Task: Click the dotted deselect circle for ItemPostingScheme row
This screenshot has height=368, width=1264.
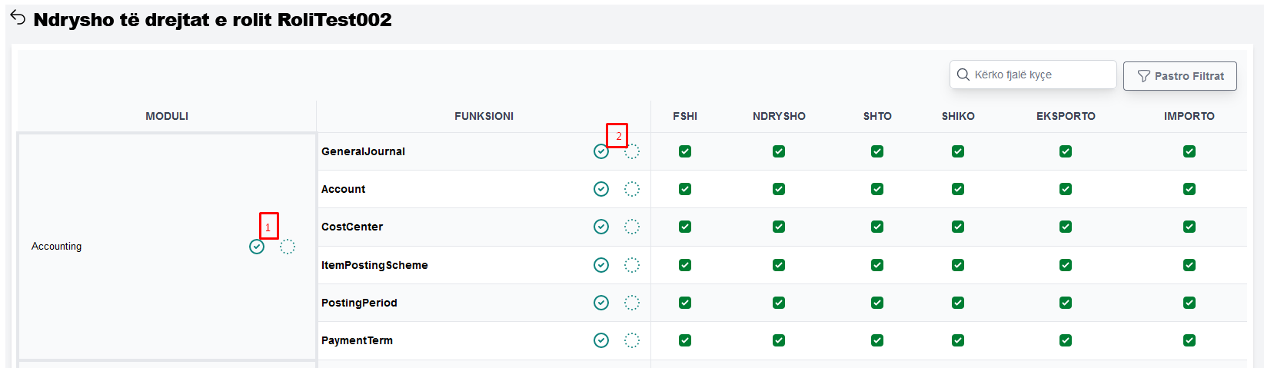Action: [x=631, y=265]
